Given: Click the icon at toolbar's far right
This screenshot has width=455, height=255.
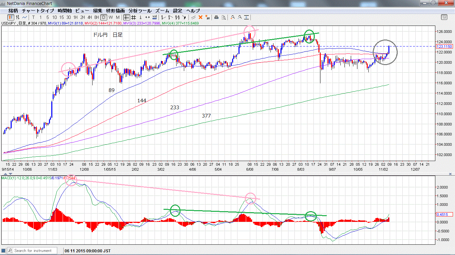Looking at the screenshot, I should click(444, 17).
